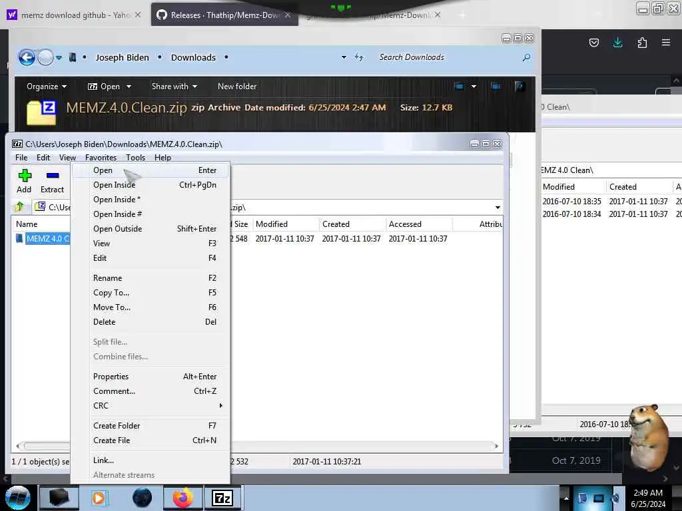Screen dimensions: 682x511
Task: Open the 7-Zip Favorites menu
Action: pos(101,157)
